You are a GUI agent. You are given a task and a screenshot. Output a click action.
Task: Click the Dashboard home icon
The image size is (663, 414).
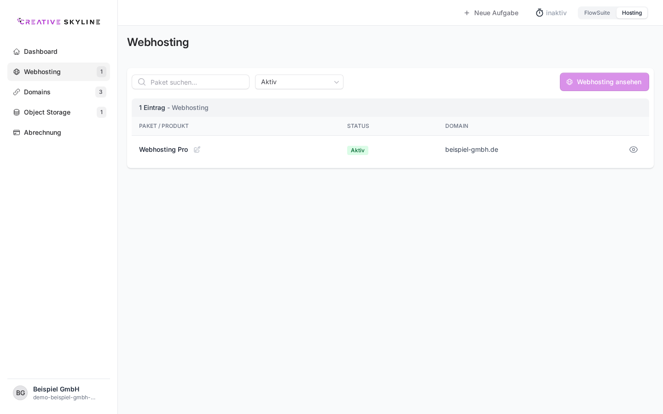[17, 52]
